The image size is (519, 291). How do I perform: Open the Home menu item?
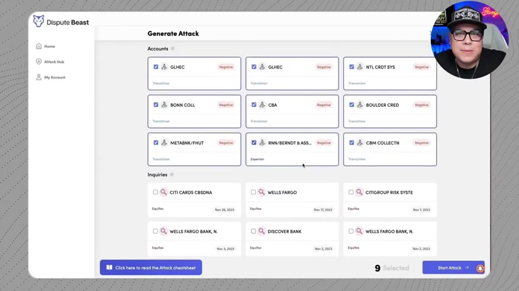click(46, 46)
